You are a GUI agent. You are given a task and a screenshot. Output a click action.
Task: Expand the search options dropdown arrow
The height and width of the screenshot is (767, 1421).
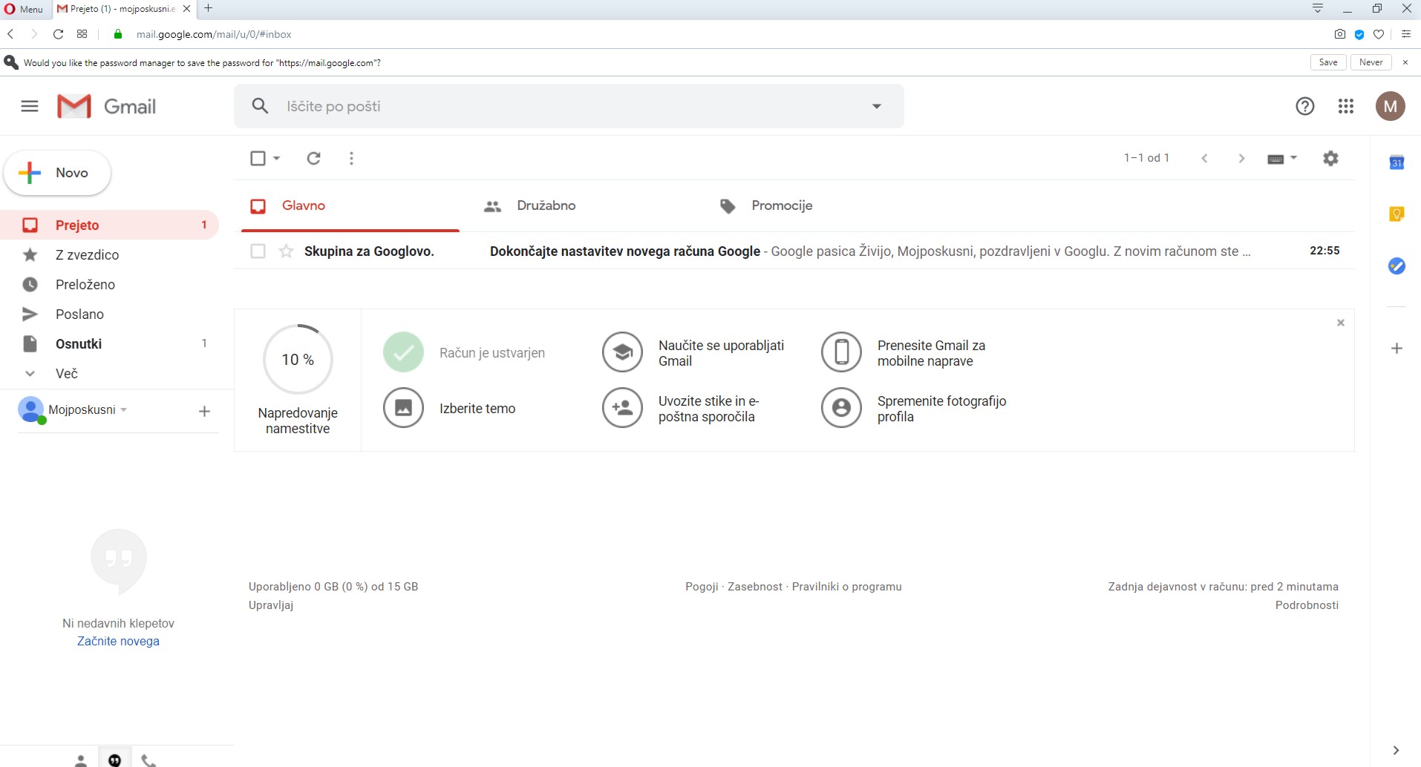(876, 106)
